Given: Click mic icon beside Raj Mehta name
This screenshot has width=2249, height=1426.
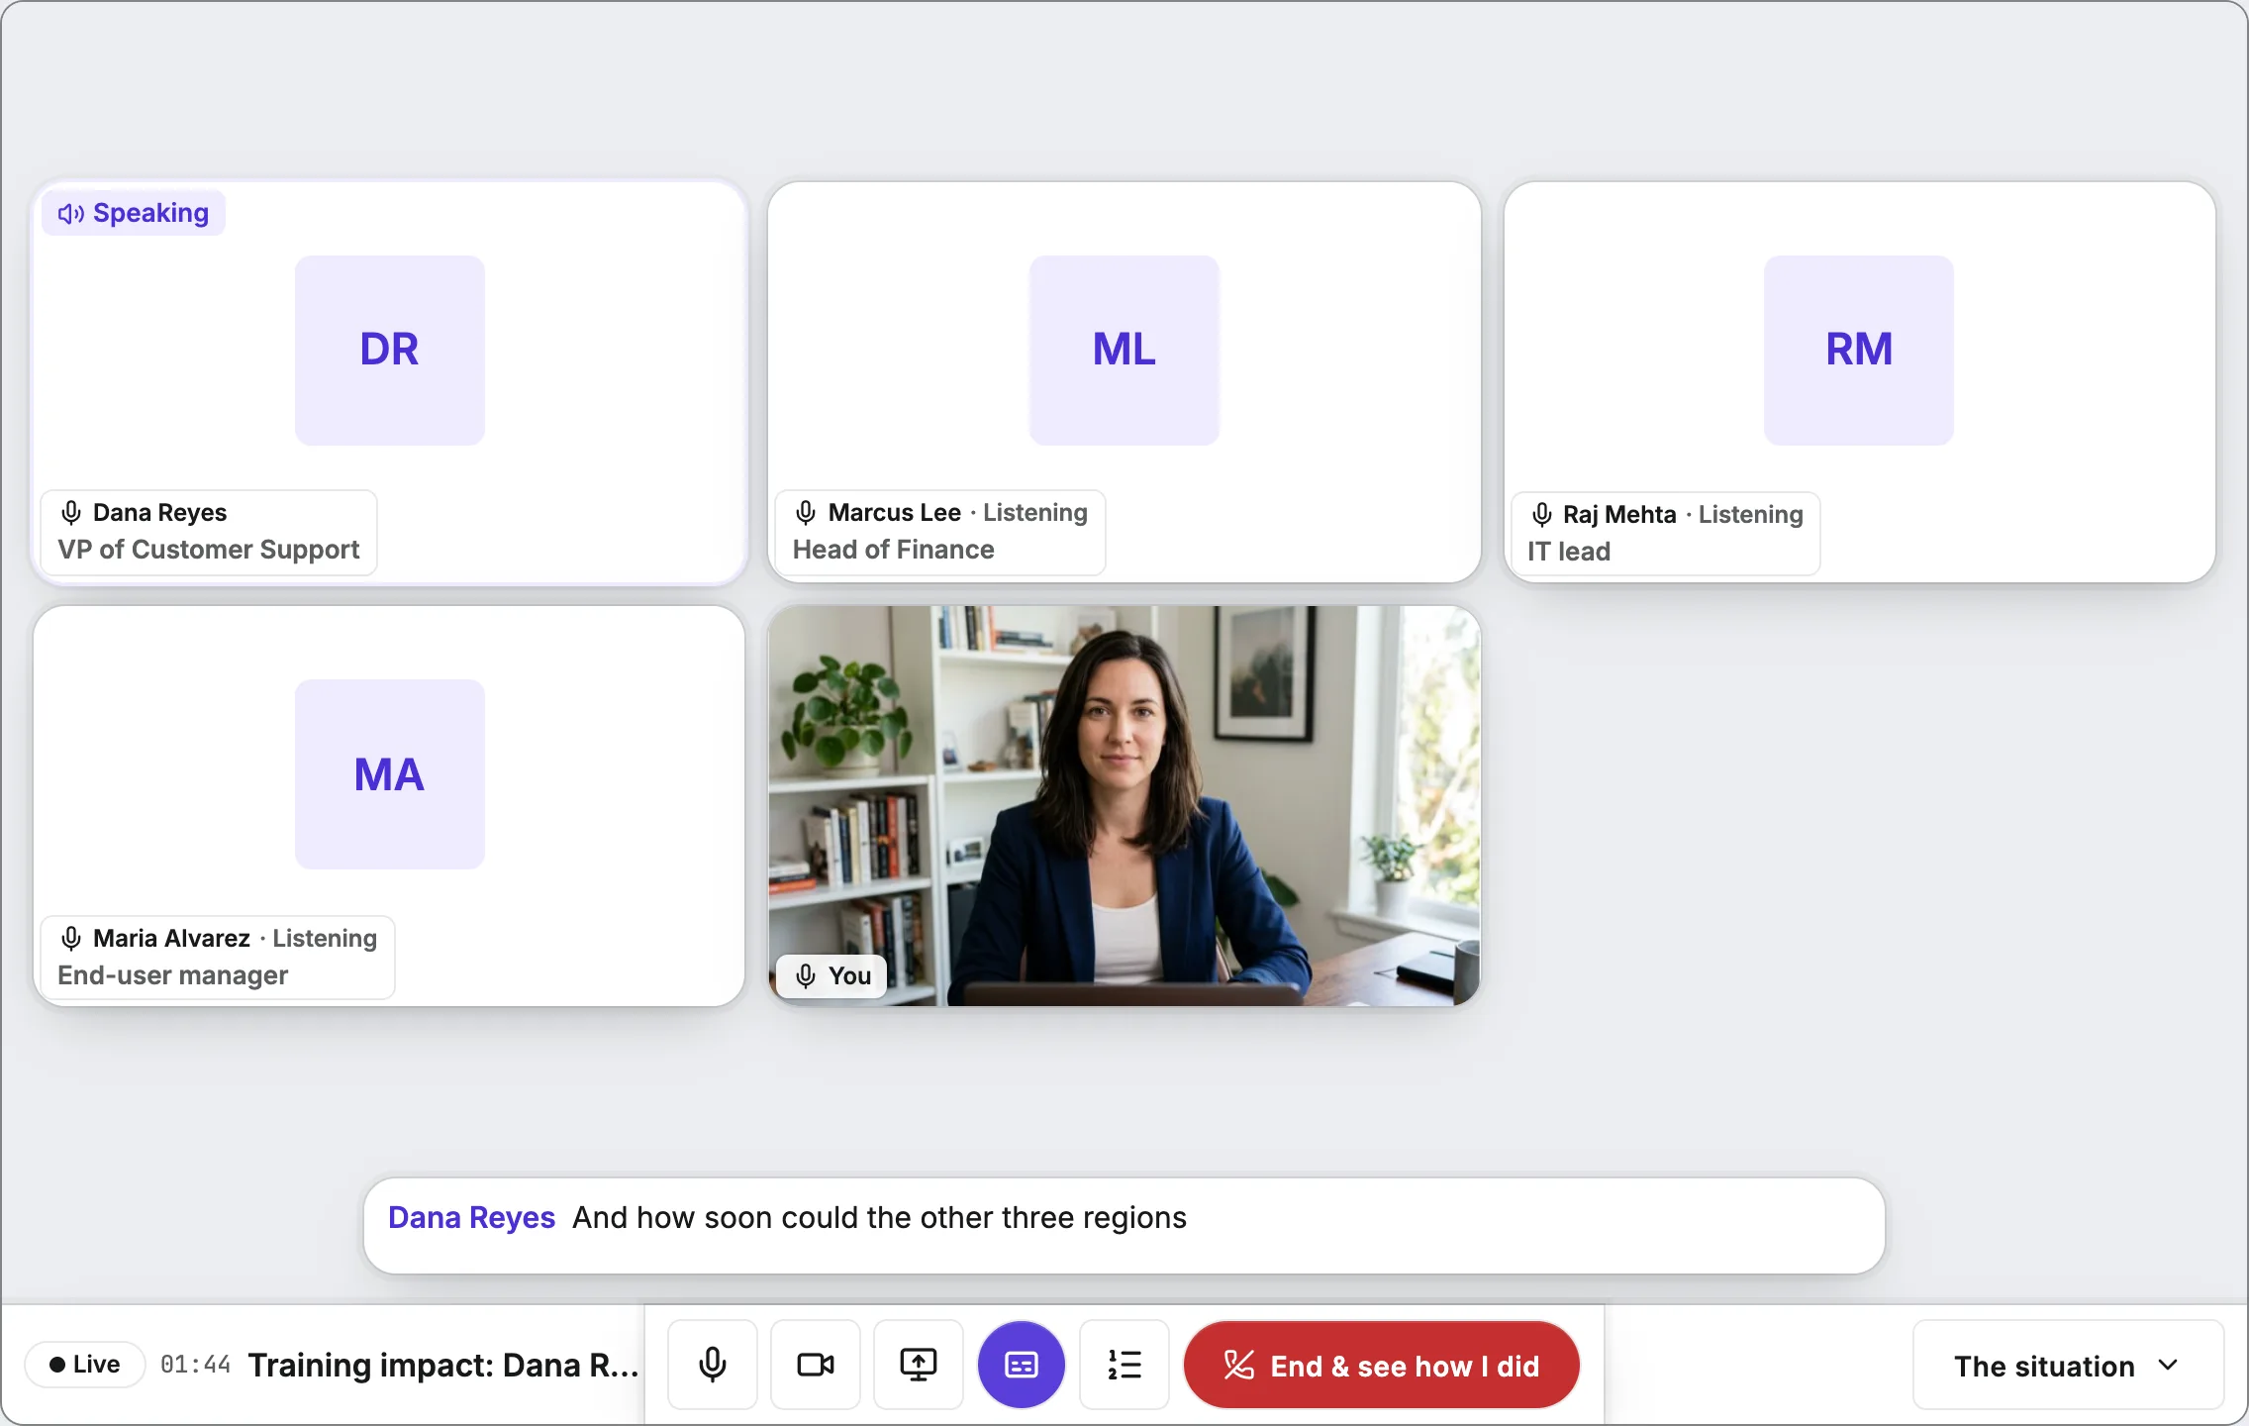Looking at the screenshot, I should [1541, 514].
